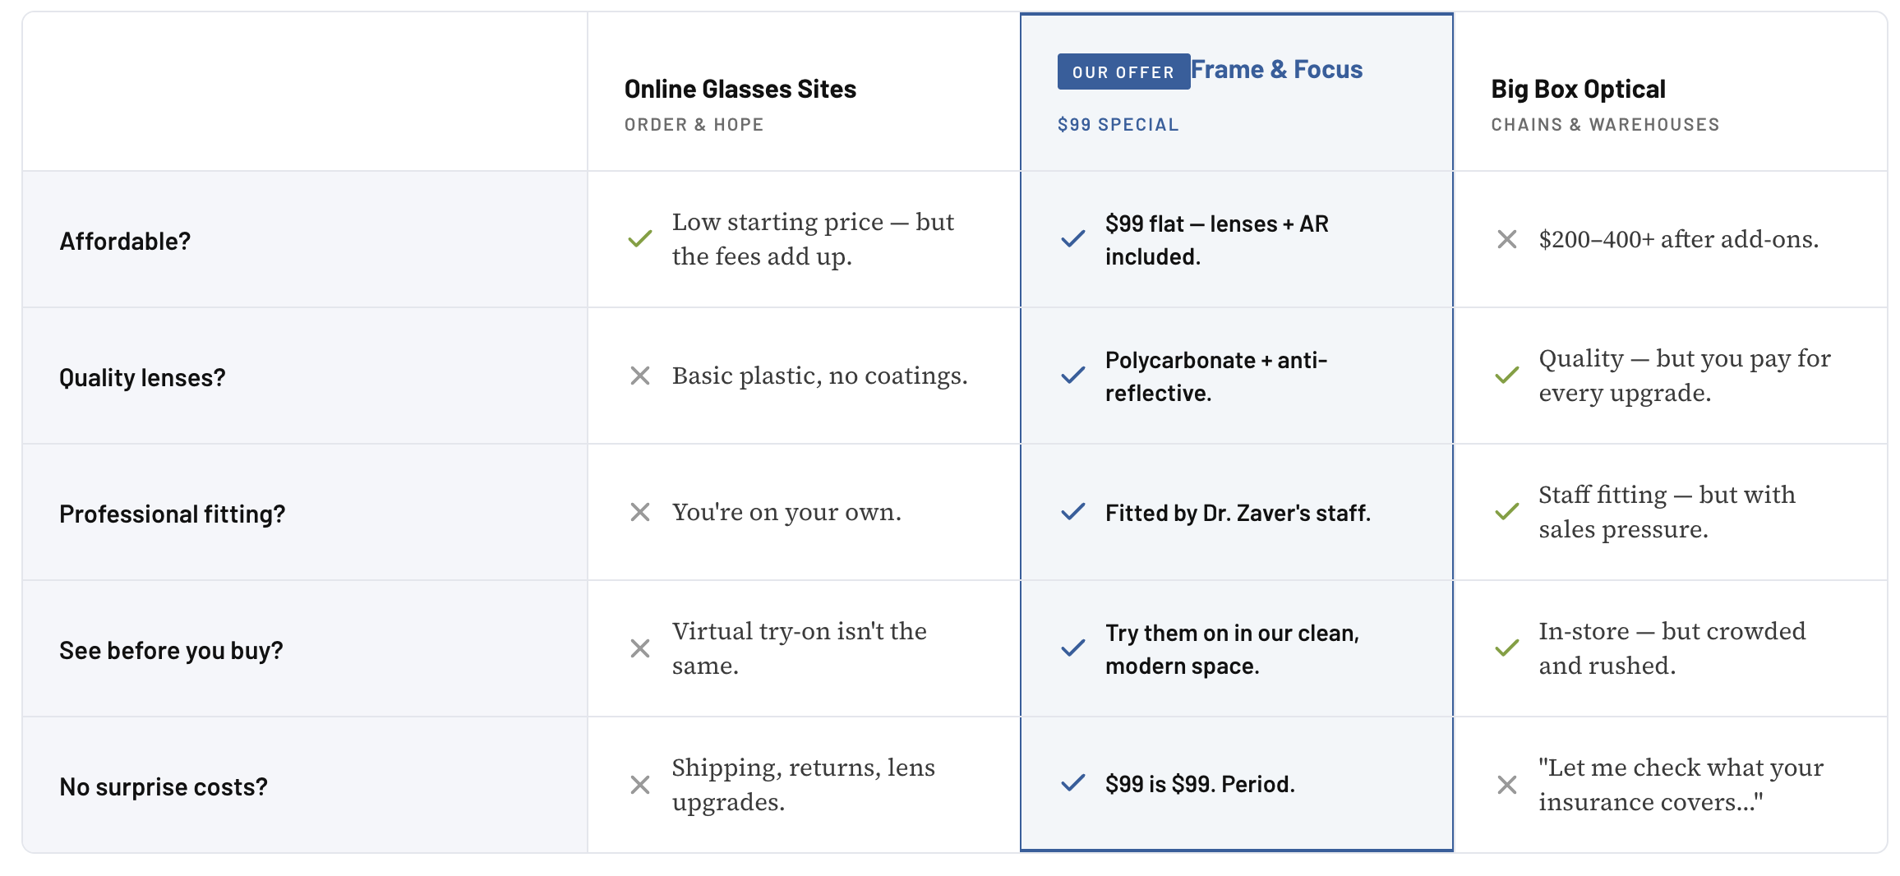Click the X icon beside $200–400+ after add-ons
The image size is (1900, 876).
pyautogui.click(x=1507, y=239)
